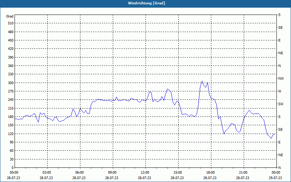291x182 pixels.
Task: Click the NW compass label on right axis
Action: pyautogui.click(x=281, y=79)
